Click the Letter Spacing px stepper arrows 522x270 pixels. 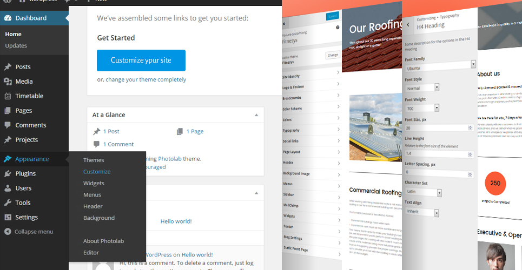[x=470, y=174]
